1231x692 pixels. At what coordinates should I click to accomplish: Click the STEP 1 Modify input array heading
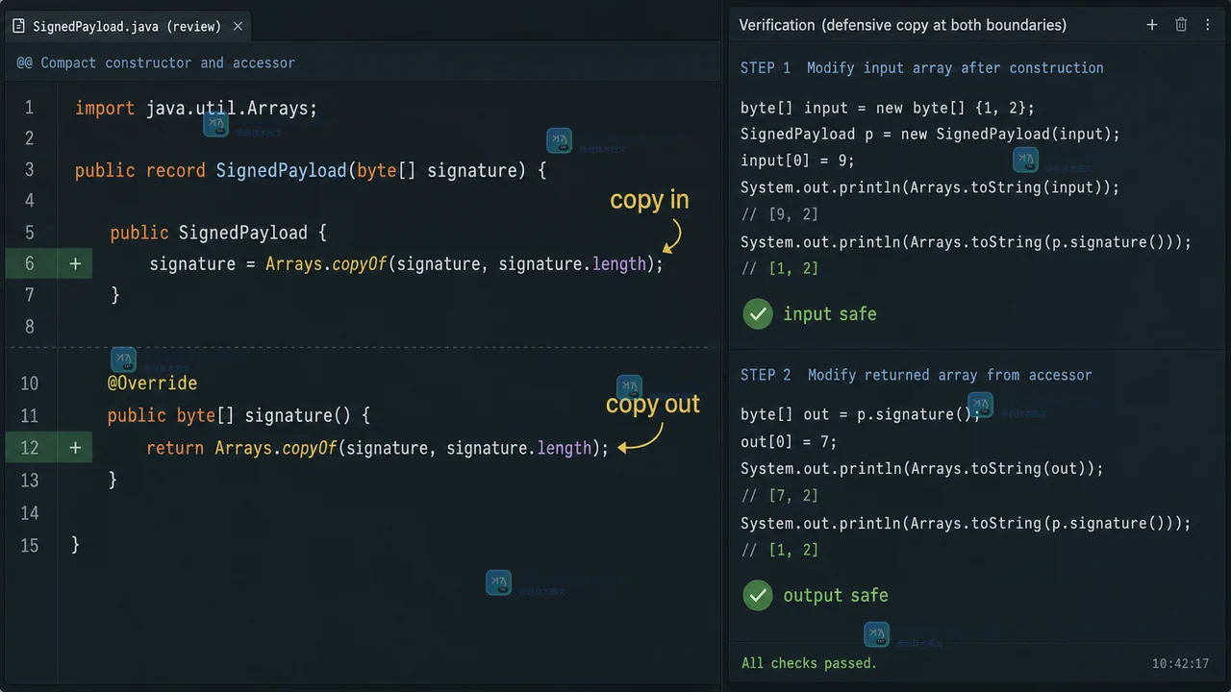[921, 67]
